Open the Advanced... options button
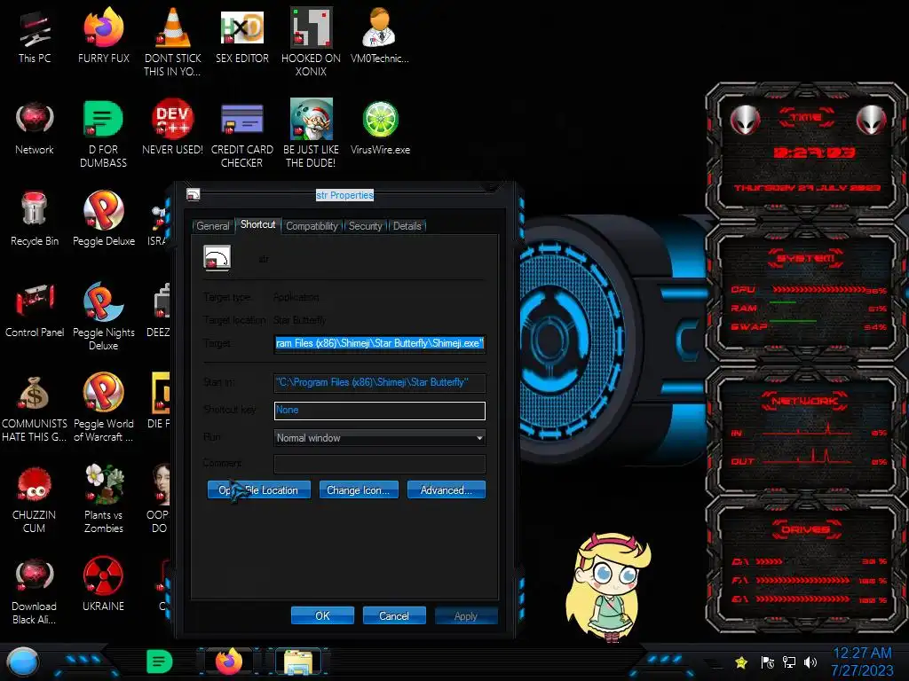This screenshot has width=909, height=681. point(447,489)
